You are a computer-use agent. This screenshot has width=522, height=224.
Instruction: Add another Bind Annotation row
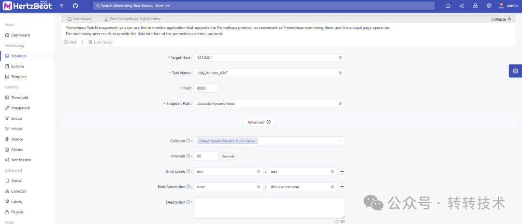point(342,187)
